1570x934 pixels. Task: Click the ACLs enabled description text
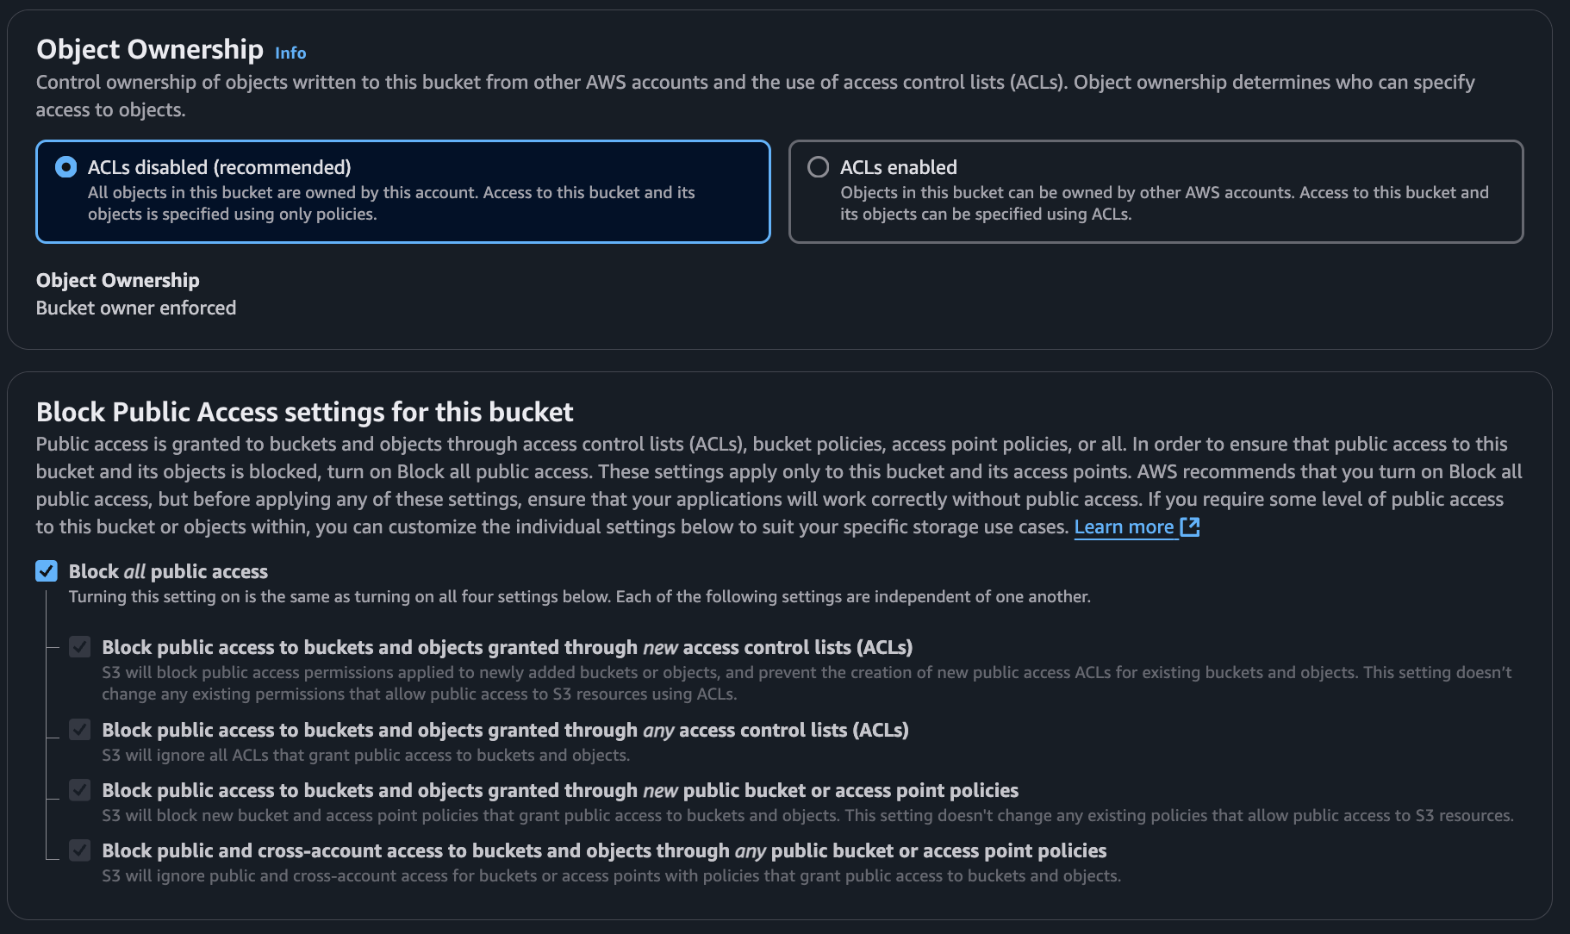click(1163, 203)
